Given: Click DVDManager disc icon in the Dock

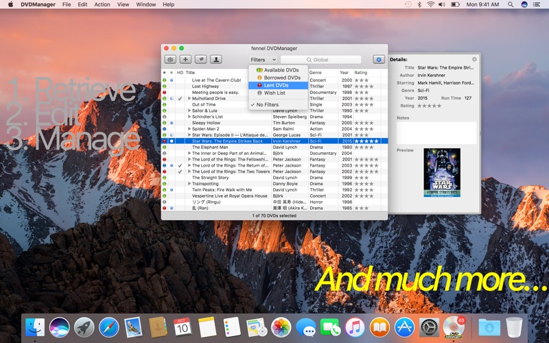Looking at the screenshot, I should point(453,328).
